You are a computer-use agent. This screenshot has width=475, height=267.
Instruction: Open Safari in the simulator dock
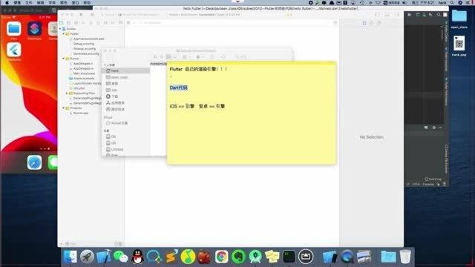pyautogui.click(x=34, y=162)
